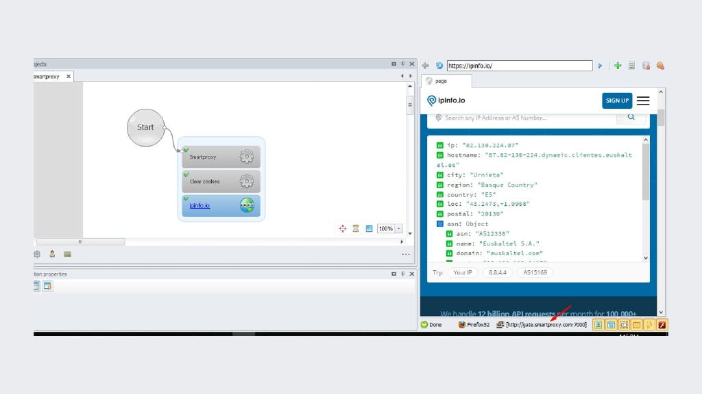Select the 'page' browser tab
This screenshot has width=702, height=394.
(x=446, y=81)
